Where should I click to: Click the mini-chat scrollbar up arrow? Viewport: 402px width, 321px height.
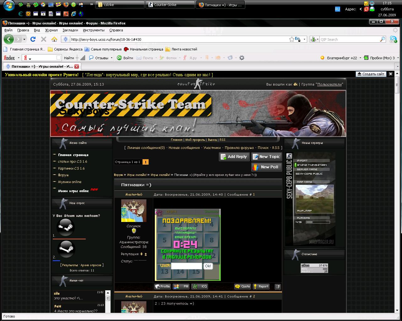[x=108, y=292]
